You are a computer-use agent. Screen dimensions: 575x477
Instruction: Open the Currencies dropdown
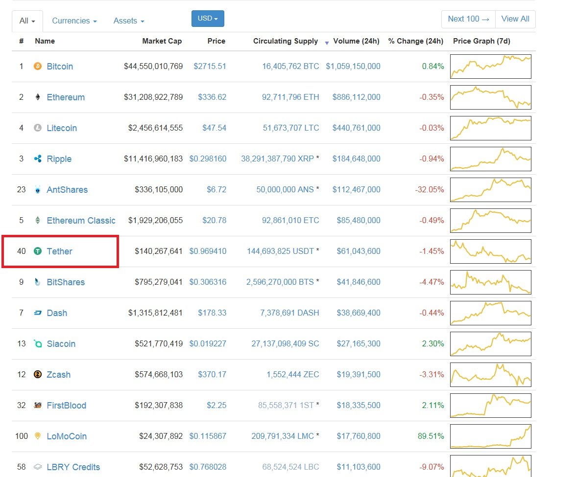coord(74,21)
